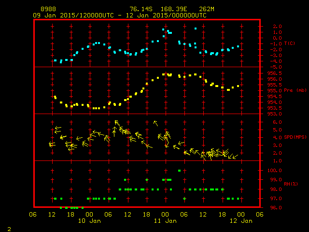Click the elevation value 262M

tap(207, 9)
